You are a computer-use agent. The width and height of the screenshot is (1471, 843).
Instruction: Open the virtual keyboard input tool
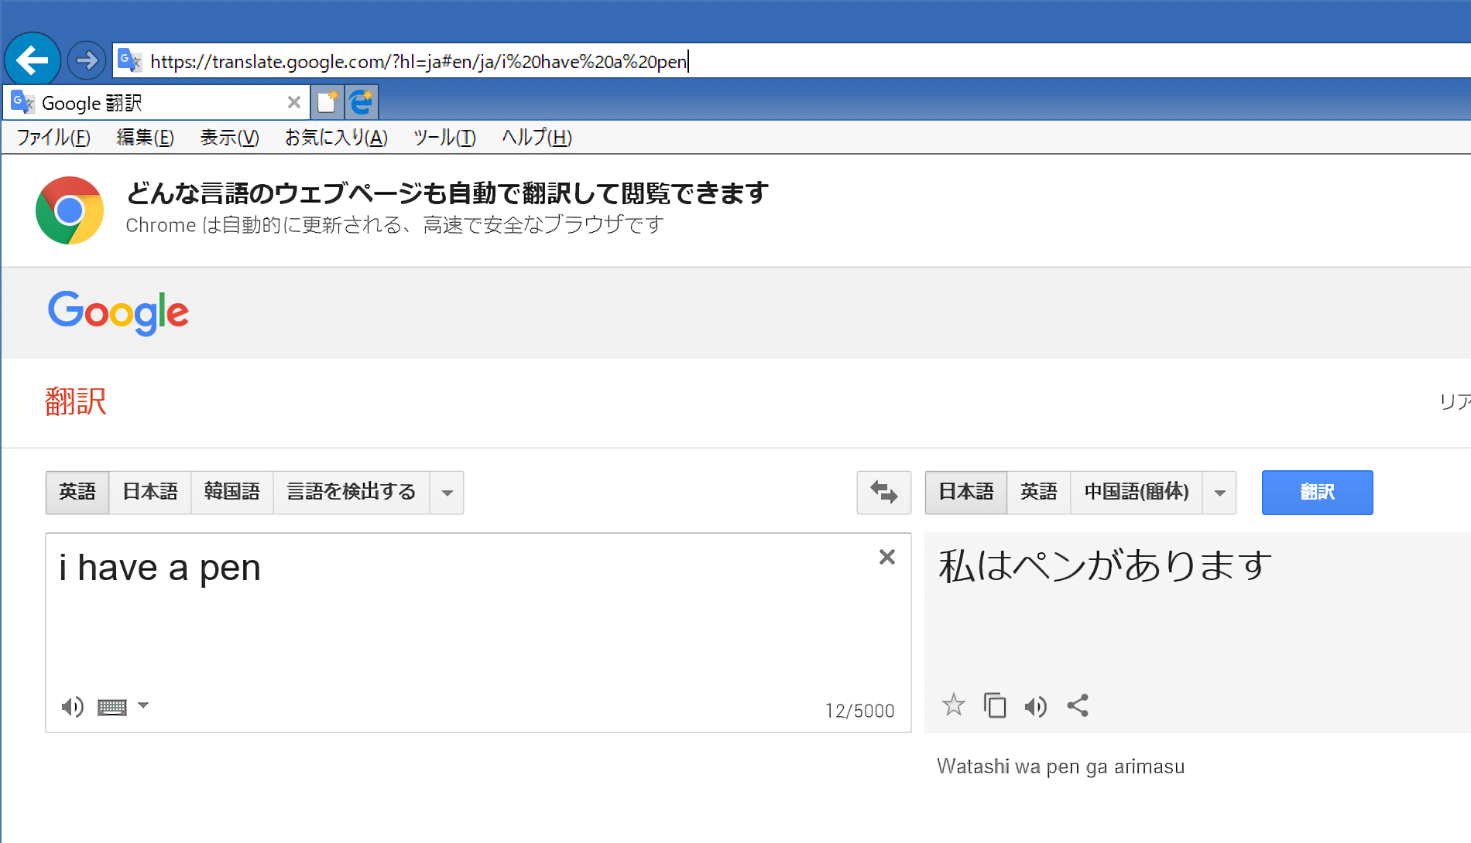tap(112, 707)
